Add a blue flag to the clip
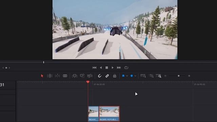 123,76
